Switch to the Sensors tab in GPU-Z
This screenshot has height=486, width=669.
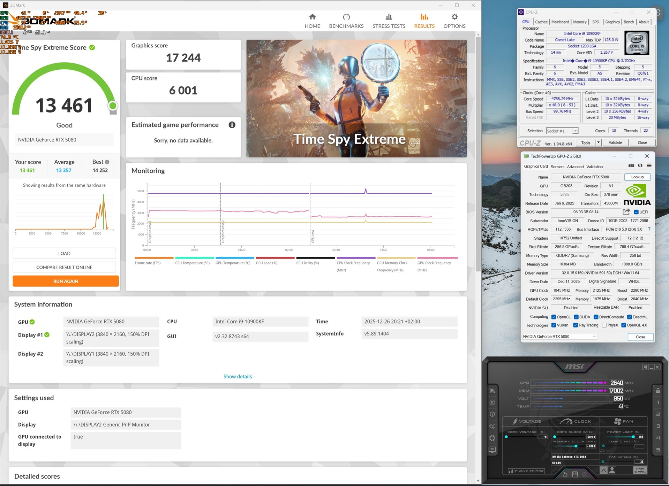tap(557, 167)
